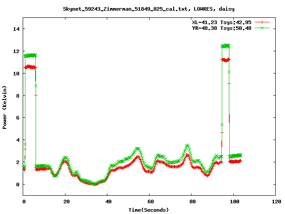This screenshot has width=285, height=214.
Task: Select the XL-41.23 Tsys:42.95 legend entry
Action: point(222,22)
